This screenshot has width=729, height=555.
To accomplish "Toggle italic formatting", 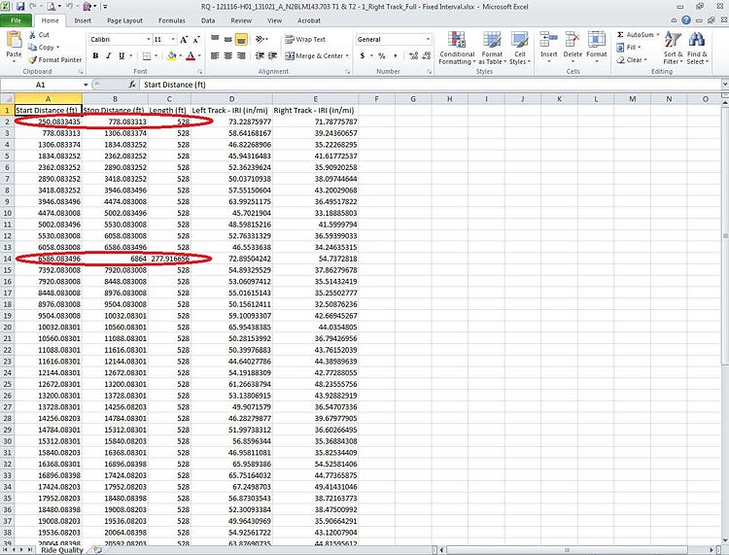I will (108, 55).
